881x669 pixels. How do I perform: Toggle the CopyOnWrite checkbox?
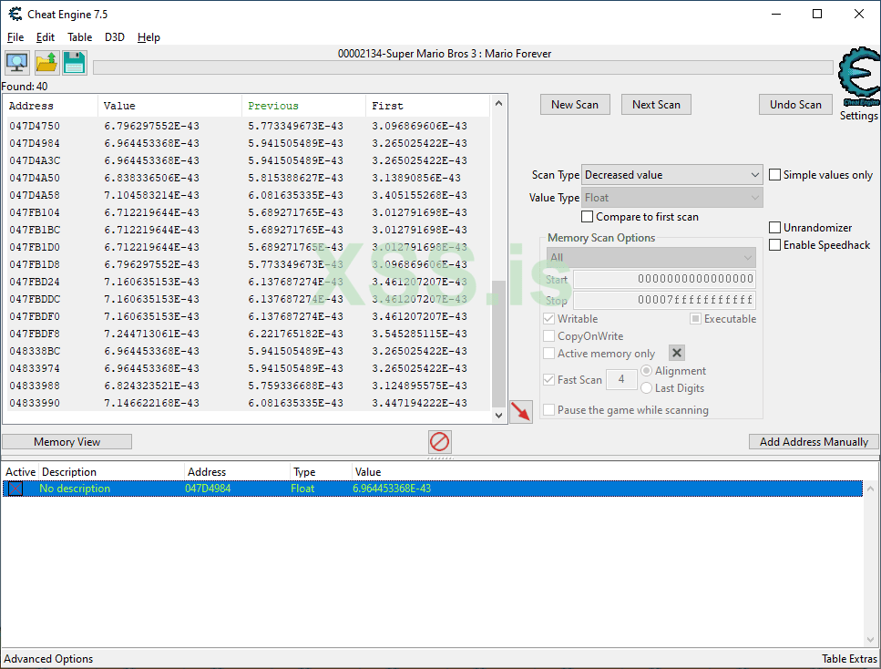pyautogui.click(x=549, y=336)
